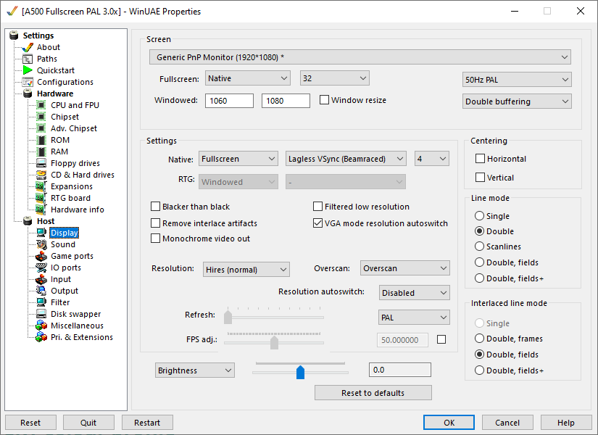Click the Cancel button
598x435 pixels.
coord(507,423)
